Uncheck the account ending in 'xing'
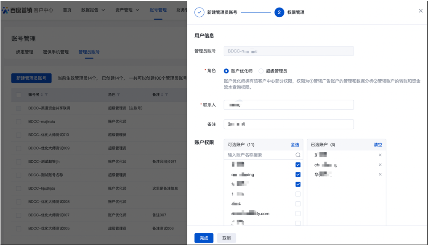The image size is (428, 245). click(298, 175)
